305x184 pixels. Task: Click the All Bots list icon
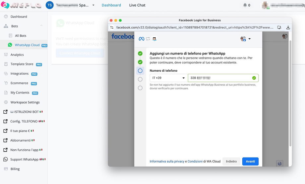pos(11,35)
